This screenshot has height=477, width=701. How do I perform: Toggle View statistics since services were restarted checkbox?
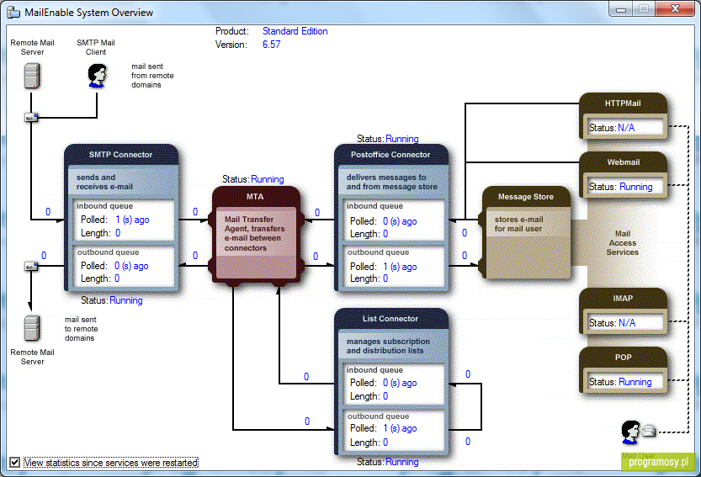click(15, 462)
